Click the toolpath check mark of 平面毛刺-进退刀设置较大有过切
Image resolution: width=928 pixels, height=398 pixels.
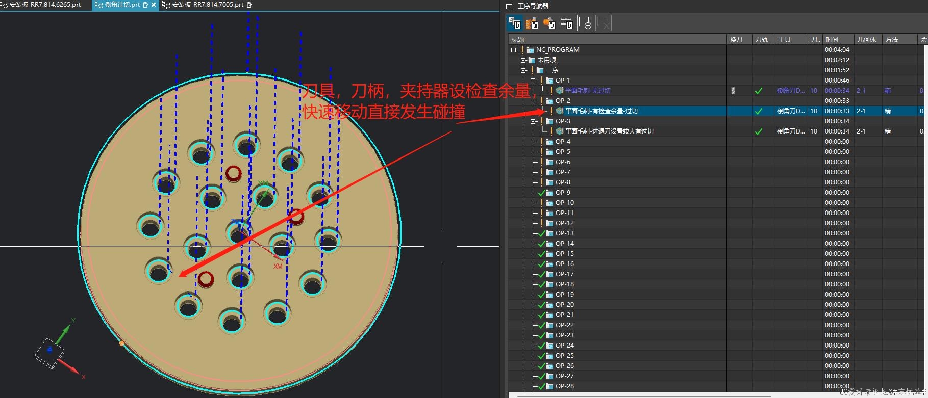click(759, 131)
